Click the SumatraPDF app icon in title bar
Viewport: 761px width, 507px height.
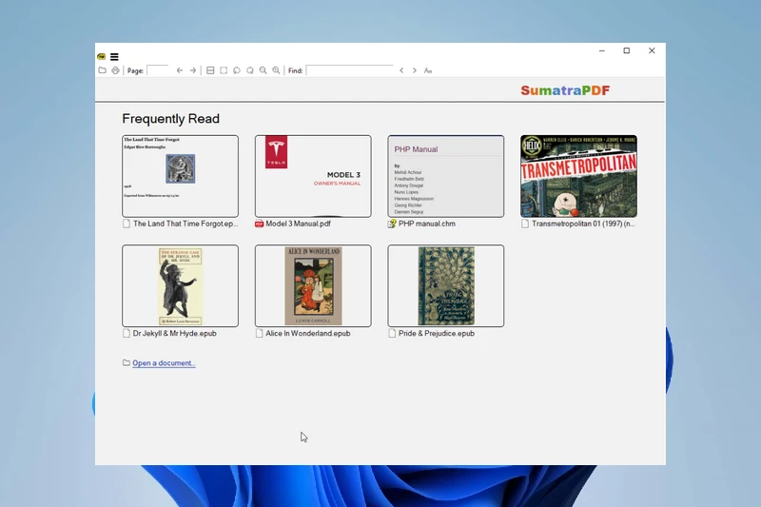102,57
